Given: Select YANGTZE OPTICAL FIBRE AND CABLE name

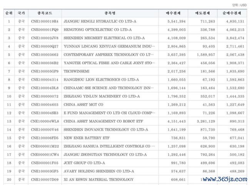Looking at the screenshot, I should click(109, 63).
